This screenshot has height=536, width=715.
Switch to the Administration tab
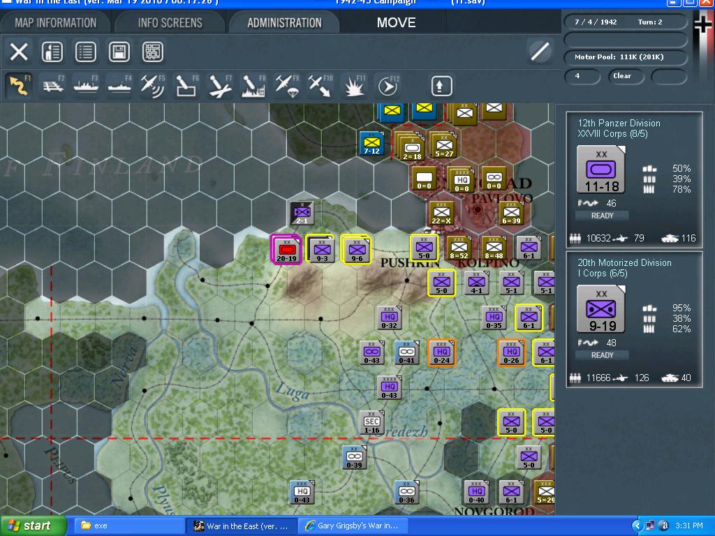pyautogui.click(x=284, y=22)
